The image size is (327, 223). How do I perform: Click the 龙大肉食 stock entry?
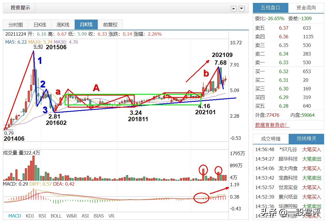288,168
